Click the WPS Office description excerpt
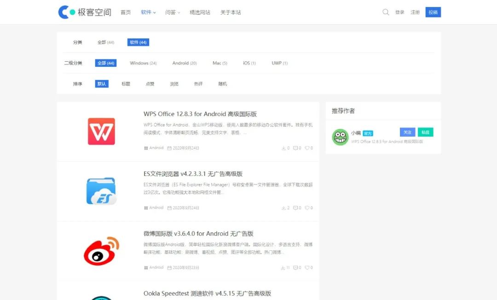 [228, 129]
